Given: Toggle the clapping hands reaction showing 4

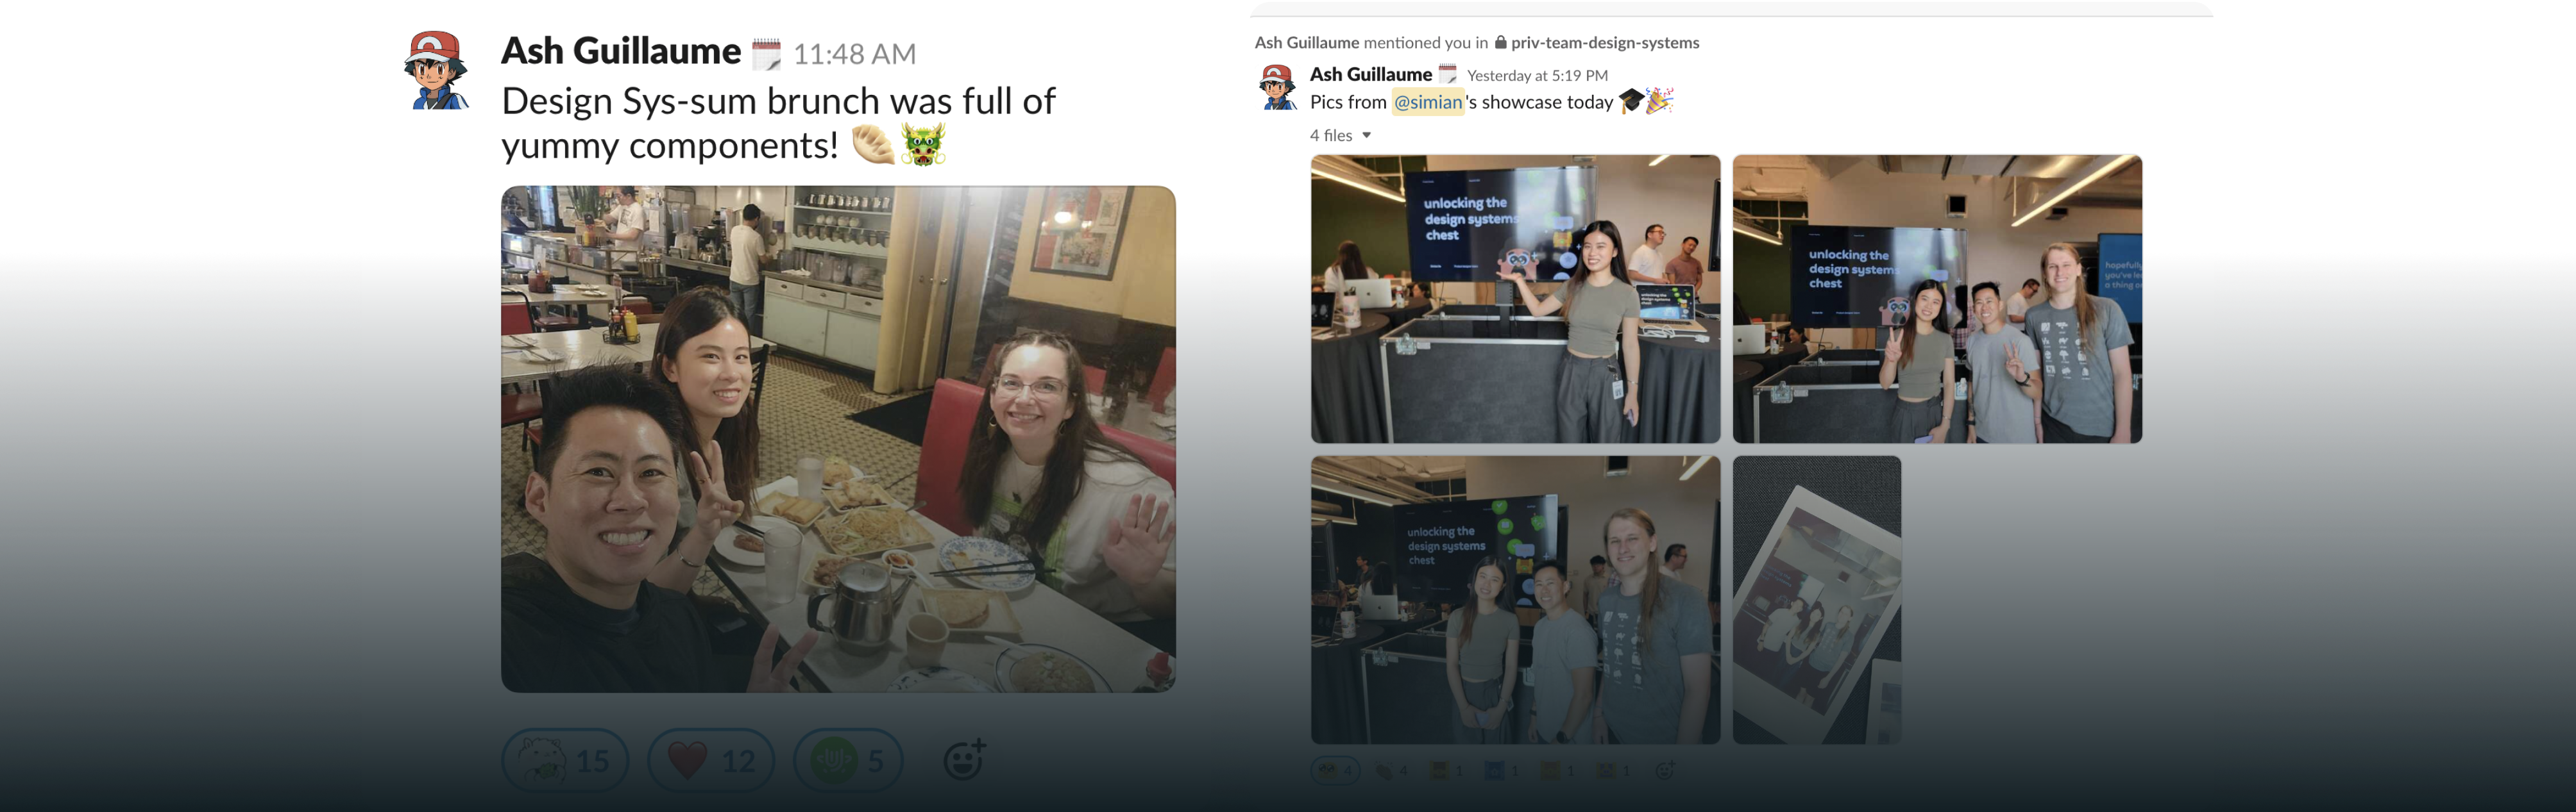Looking at the screenshot, I should [x=1391, y=770].
